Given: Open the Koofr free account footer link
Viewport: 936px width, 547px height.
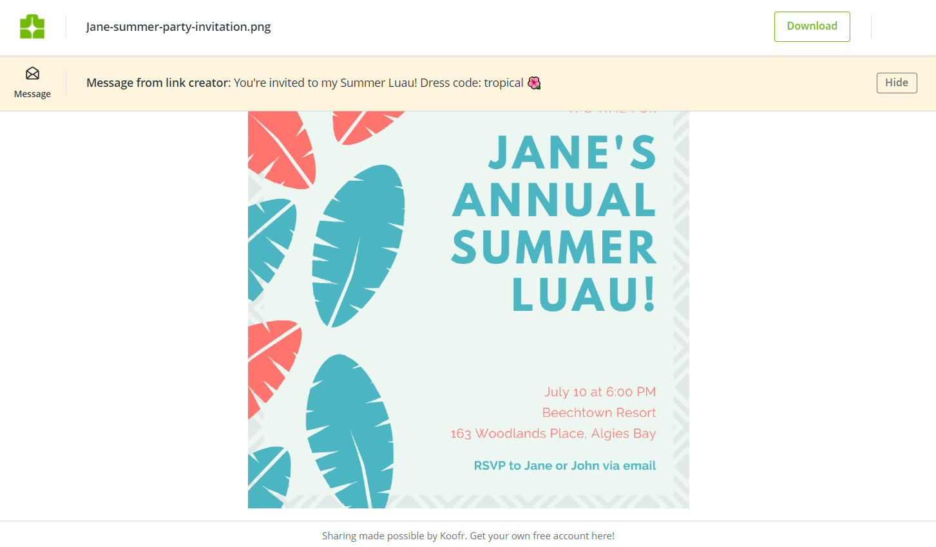Looking at the screenshot, I should point(468,535).
